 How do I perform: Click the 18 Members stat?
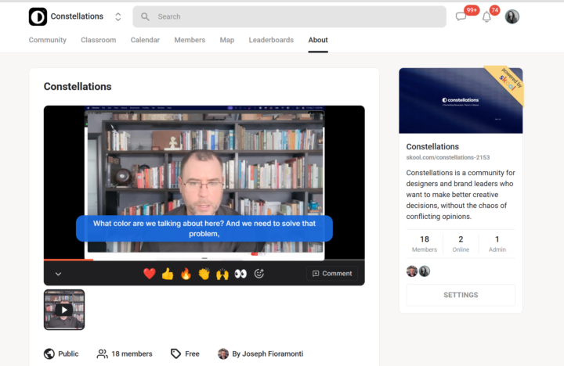(425, 244)
